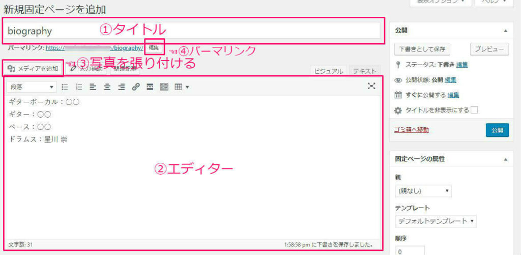521x255 pixels.
Task: Click the permalink 編集 button
Action: point(154,48)
